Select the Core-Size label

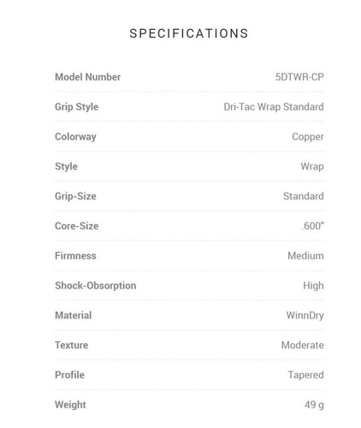pos(76,226)
